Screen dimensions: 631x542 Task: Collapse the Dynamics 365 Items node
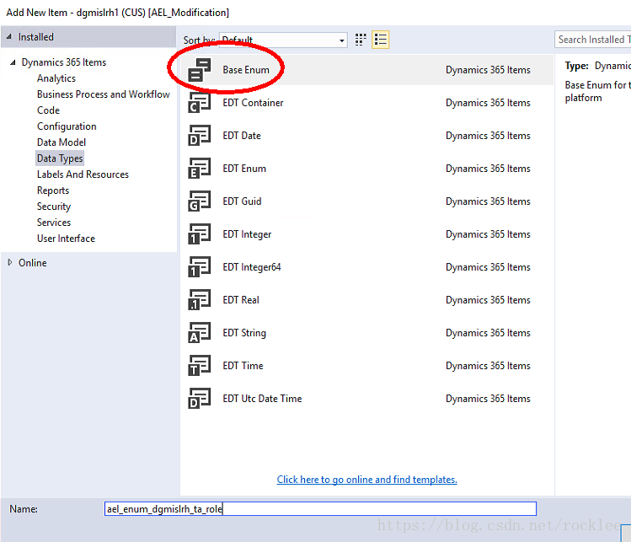(13, 62)
